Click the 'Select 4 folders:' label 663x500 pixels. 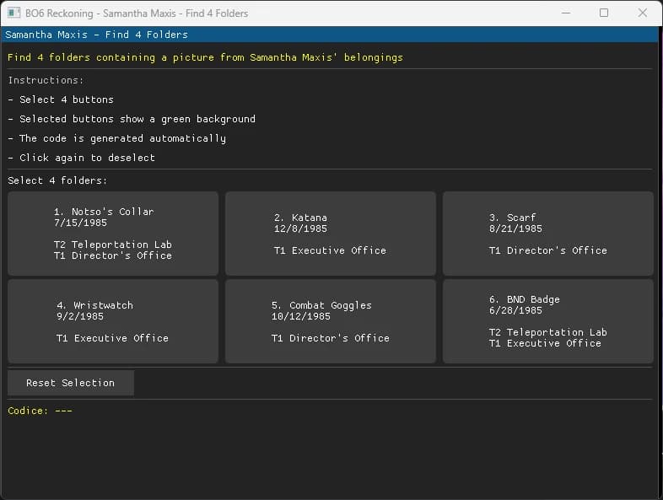click(57, 180)
